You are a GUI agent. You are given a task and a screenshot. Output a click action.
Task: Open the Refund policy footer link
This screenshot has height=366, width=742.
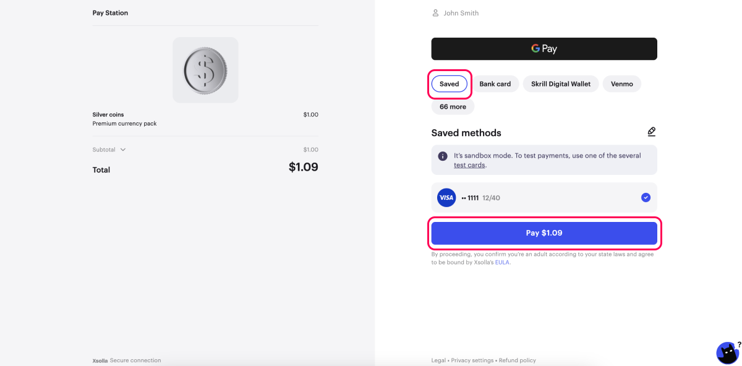tap(518, 360)
